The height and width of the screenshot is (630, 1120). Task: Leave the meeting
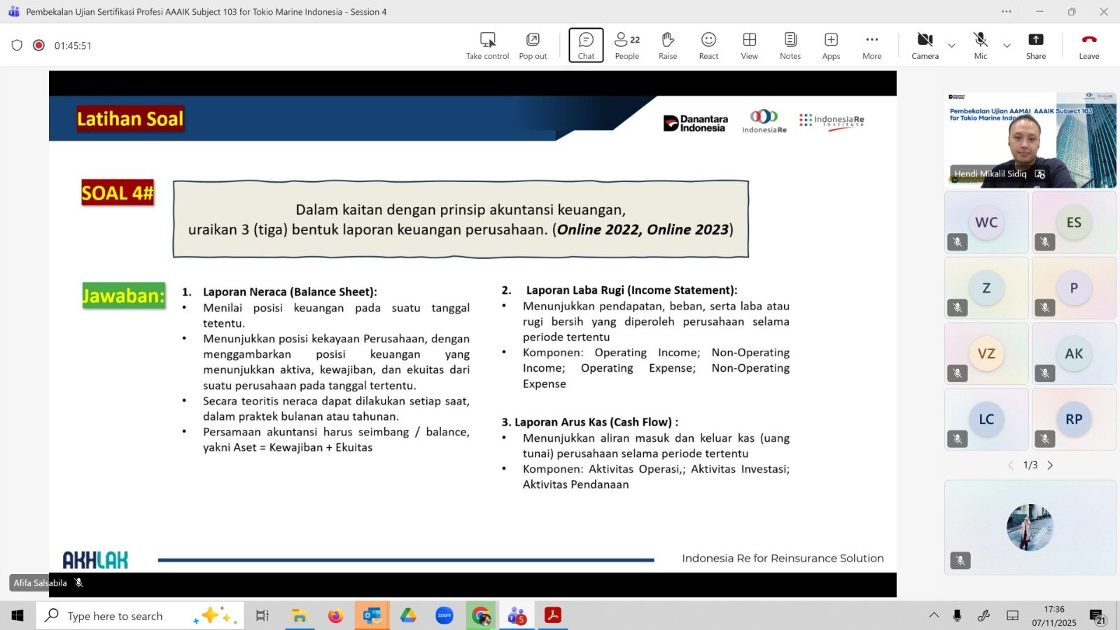(x=1088, y=45)
